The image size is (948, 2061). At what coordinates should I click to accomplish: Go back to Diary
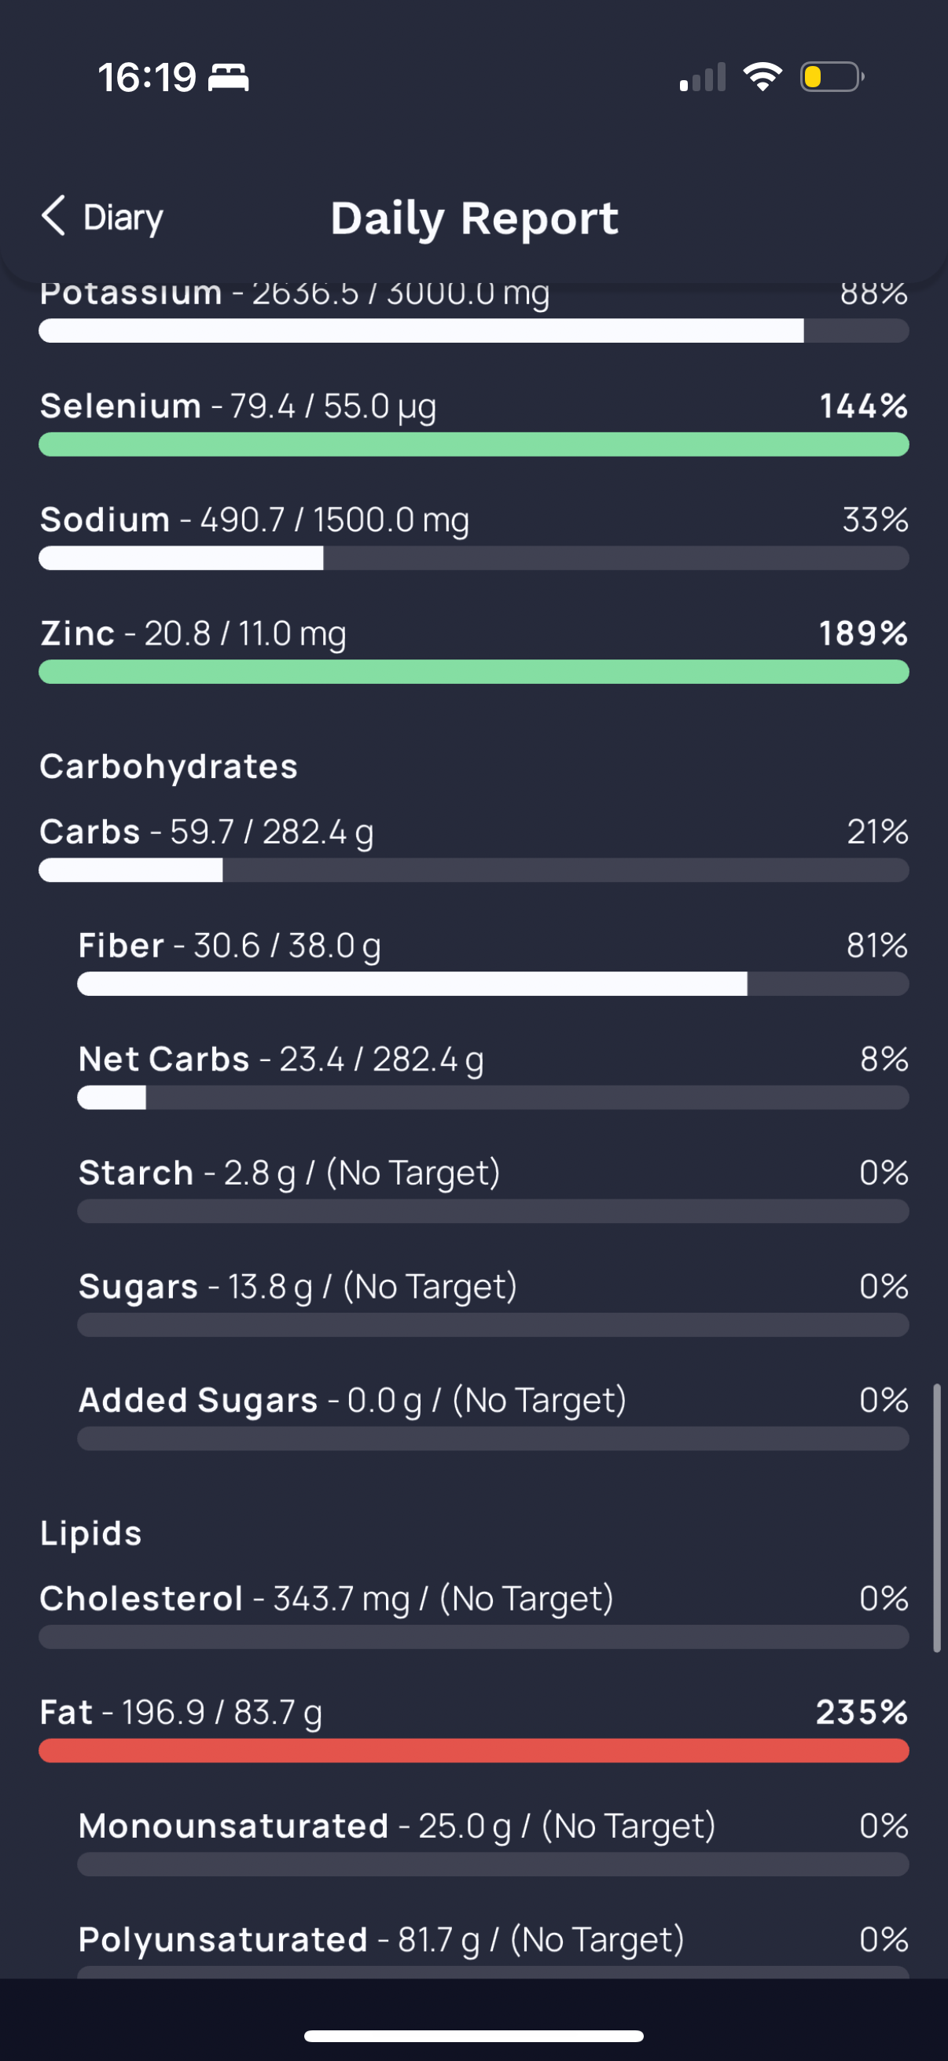tap(102, 217)
